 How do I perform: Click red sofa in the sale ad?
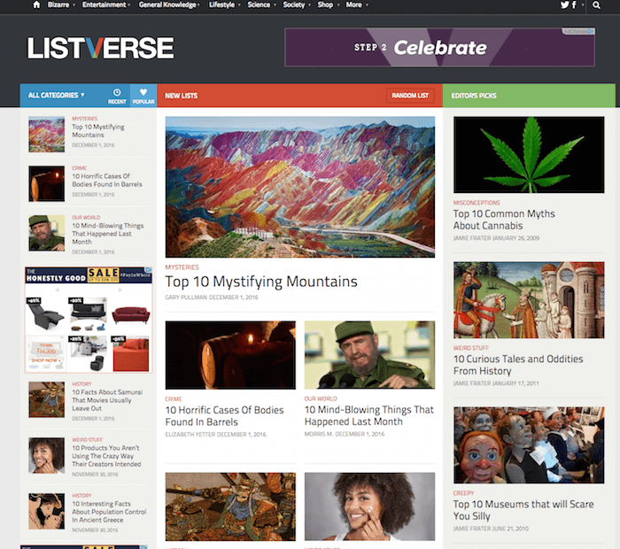[x=131, y=315]
